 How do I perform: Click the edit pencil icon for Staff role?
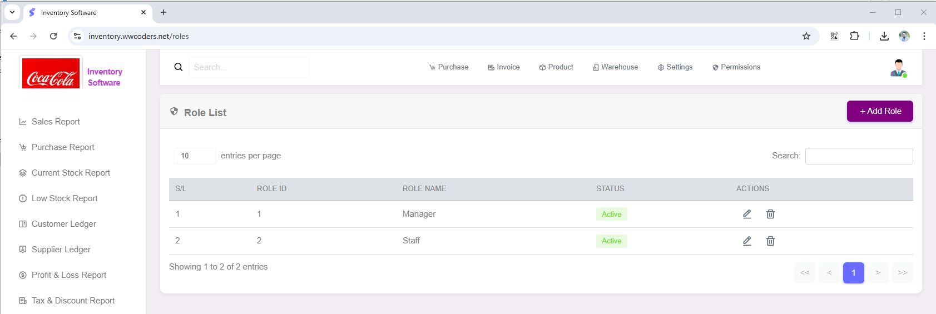747,241
